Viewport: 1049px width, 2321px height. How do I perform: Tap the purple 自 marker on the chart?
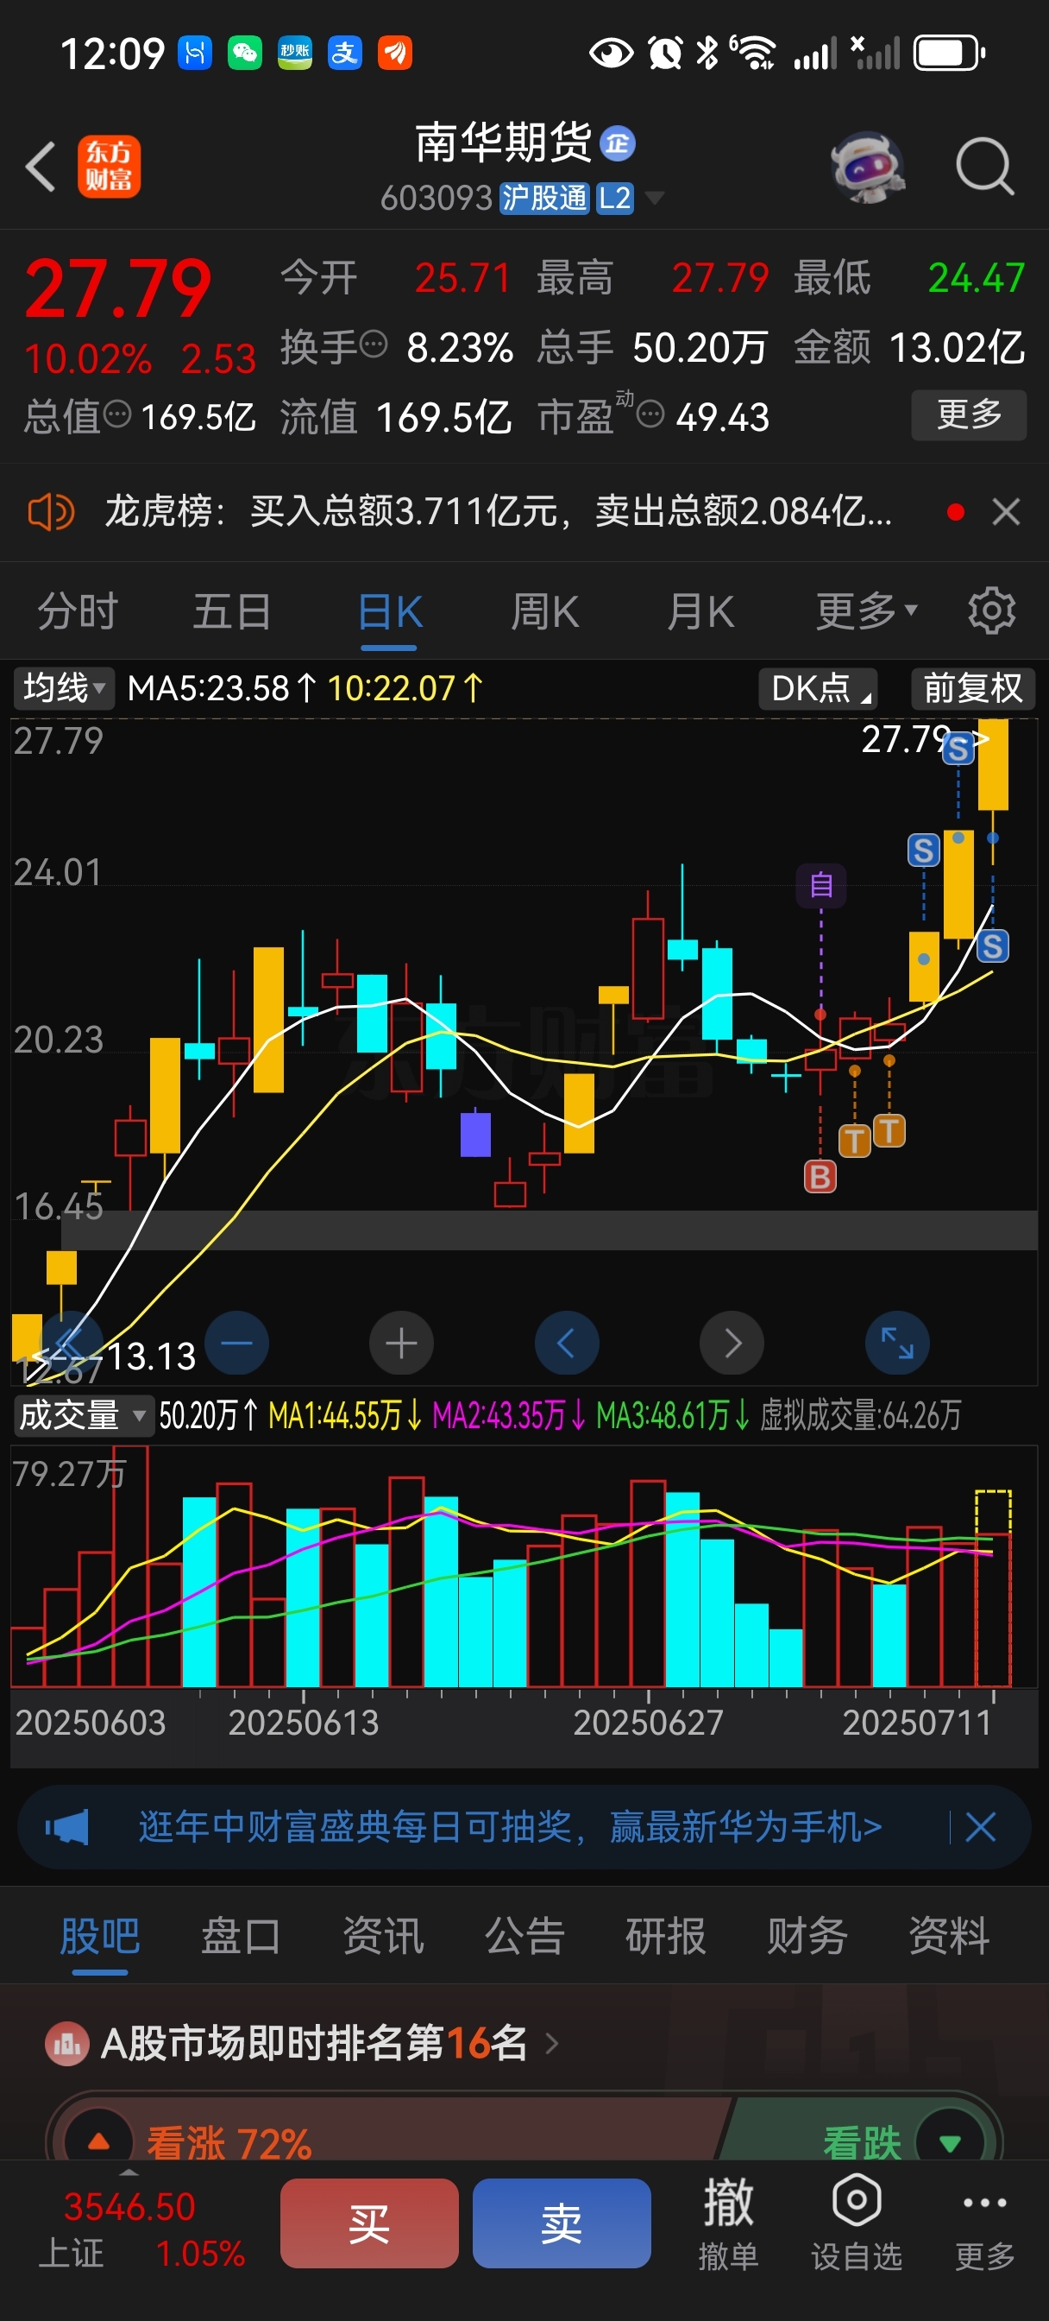tap(820, 886)
